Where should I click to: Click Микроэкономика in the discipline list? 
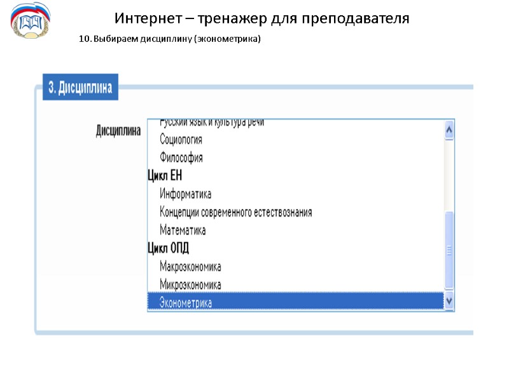point(190,284)
